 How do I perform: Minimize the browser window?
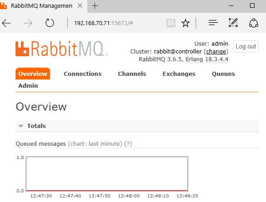[231, 6]
